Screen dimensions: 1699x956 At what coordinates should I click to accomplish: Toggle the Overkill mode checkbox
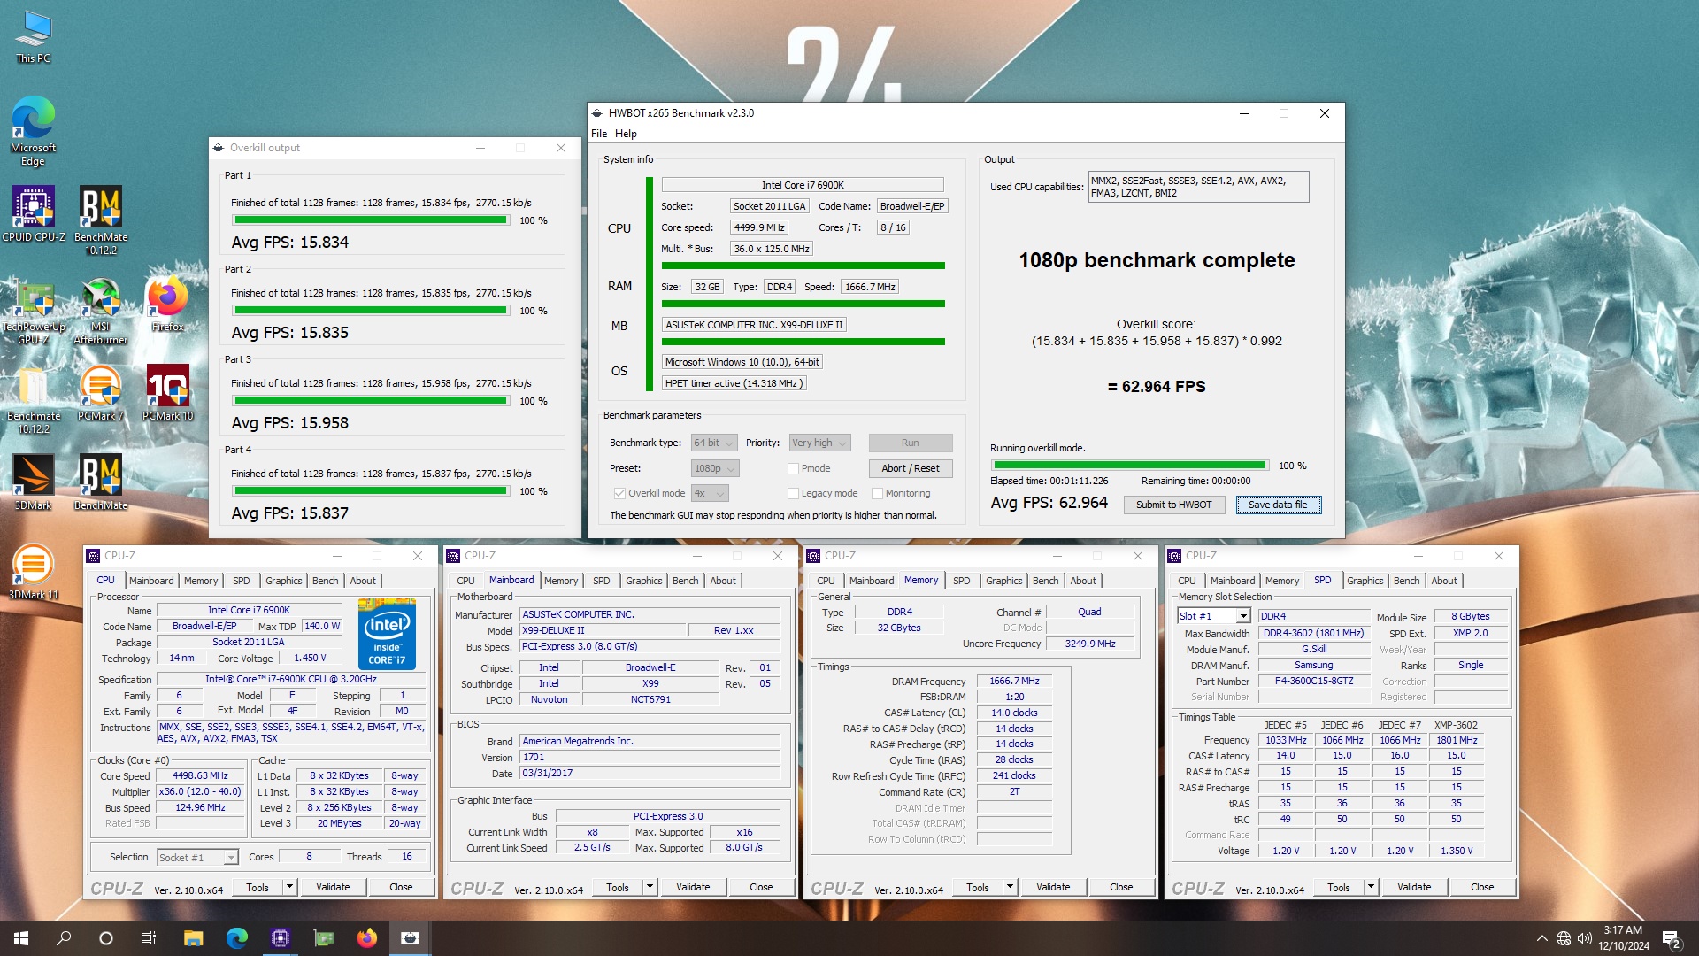tap(619, 493)
